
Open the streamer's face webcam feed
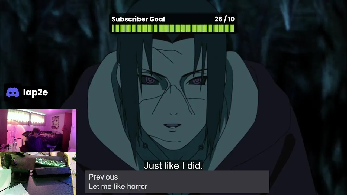pos(38,131)
